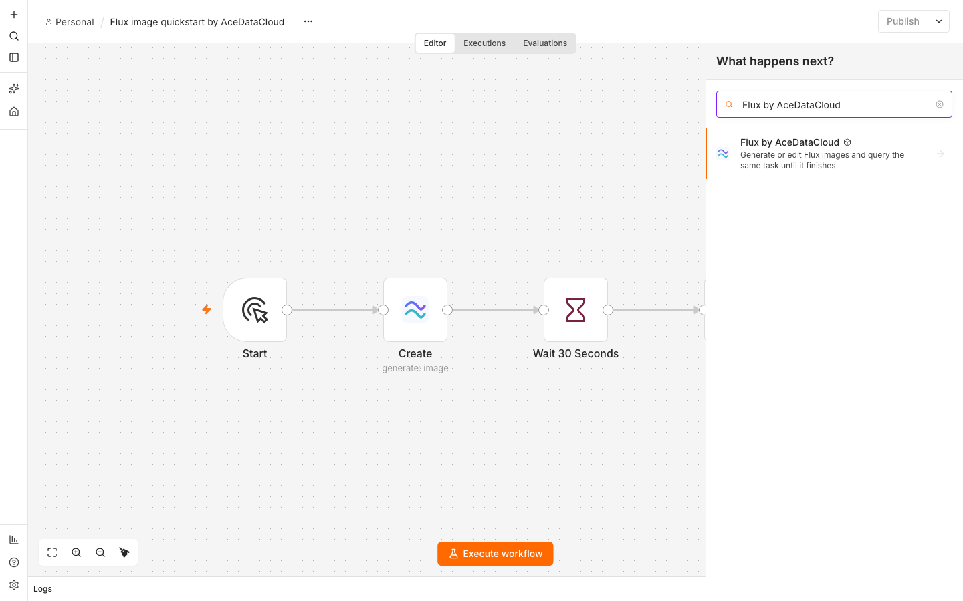
Task: Click the Start node output connector
Action: (287, 310)
